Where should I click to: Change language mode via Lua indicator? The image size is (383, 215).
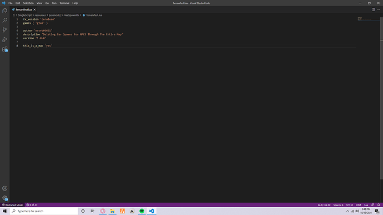coord(366,205)
